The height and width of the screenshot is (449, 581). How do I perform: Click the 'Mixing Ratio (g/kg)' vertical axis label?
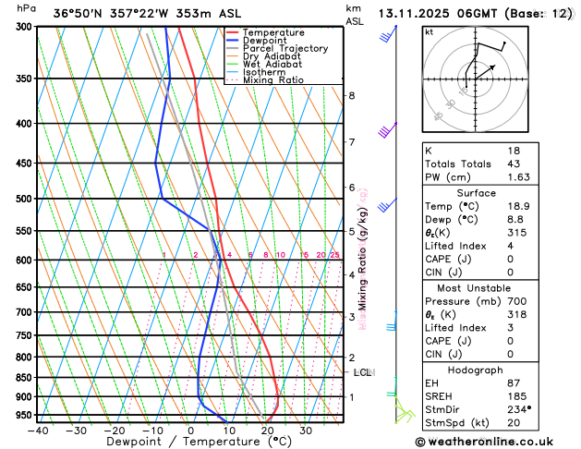click(x=362, y=259)
